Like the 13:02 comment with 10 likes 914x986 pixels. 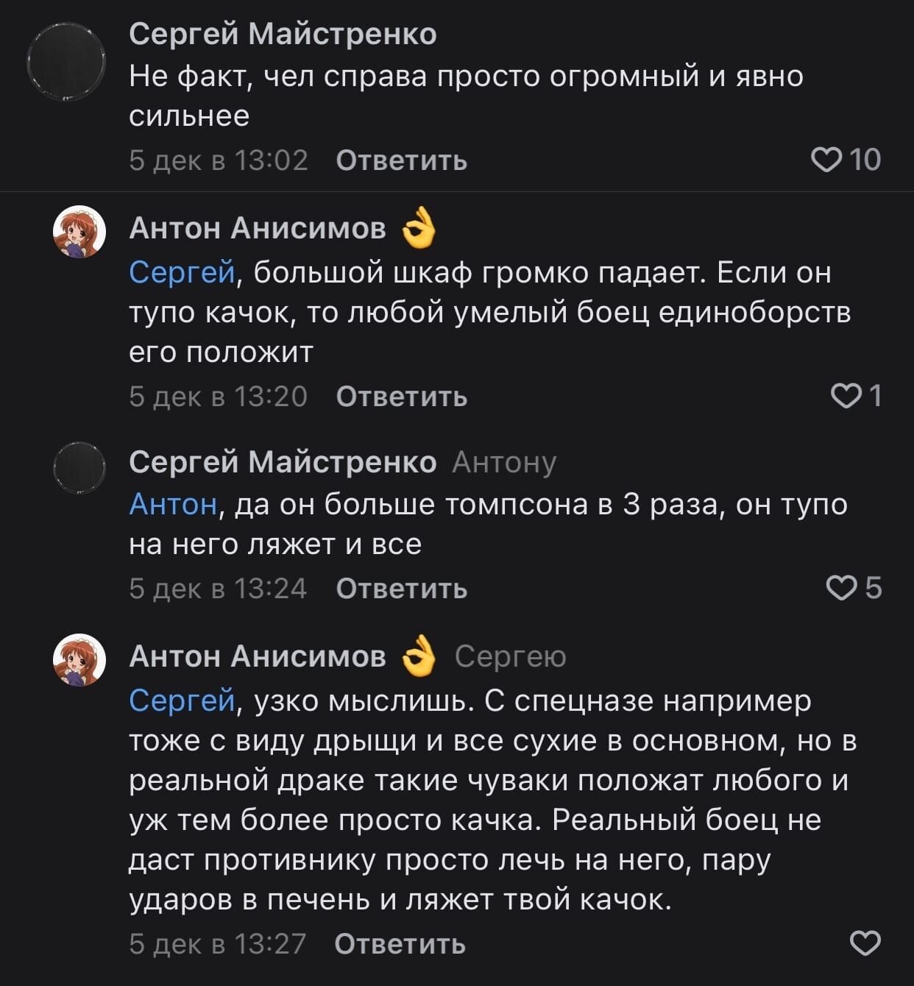[826, 159]
